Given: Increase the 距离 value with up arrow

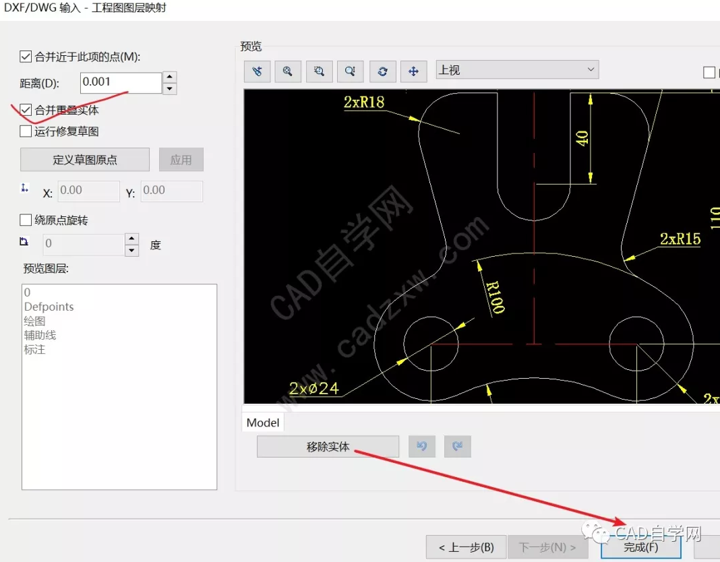Looking at the screenshot, I should [170, 77].
